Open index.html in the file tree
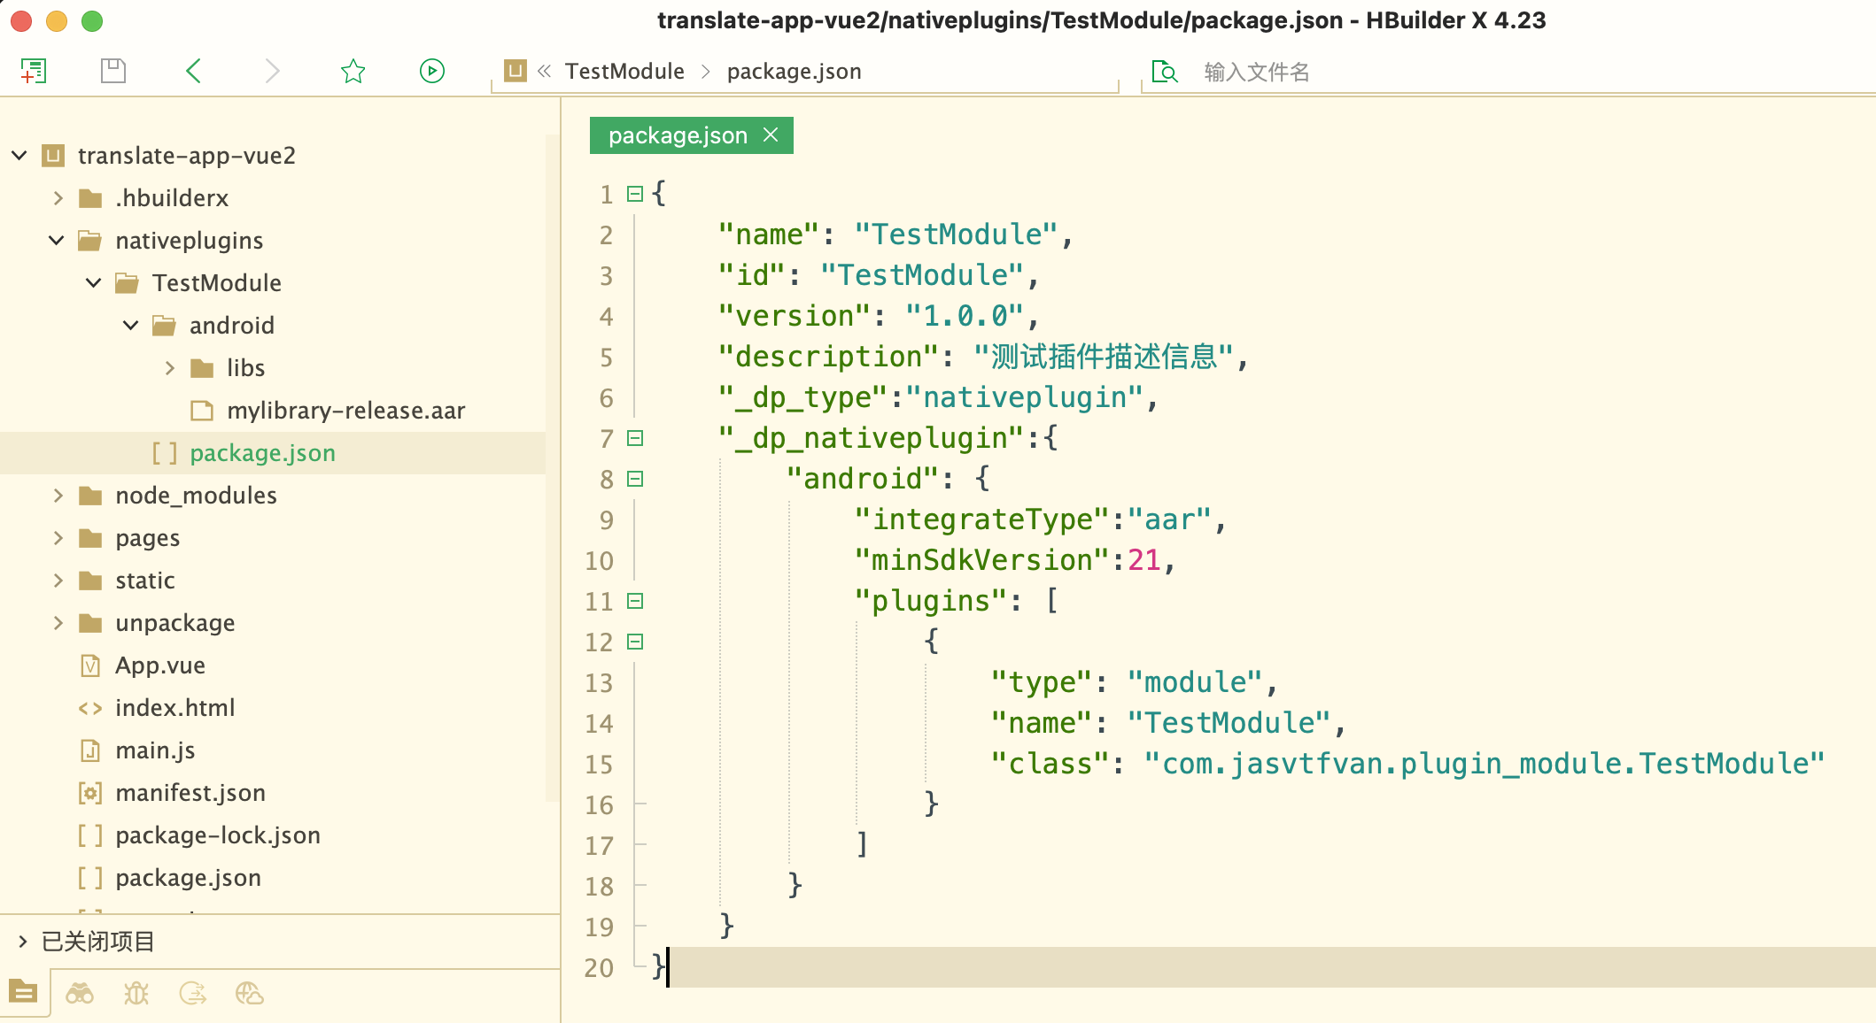The width and height of the screenshot is (1876, 1023). coord(175,708)
